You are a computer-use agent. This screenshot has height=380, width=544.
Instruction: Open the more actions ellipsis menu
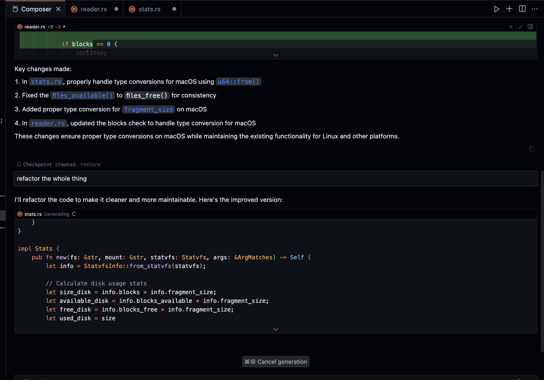click(534, 9)
